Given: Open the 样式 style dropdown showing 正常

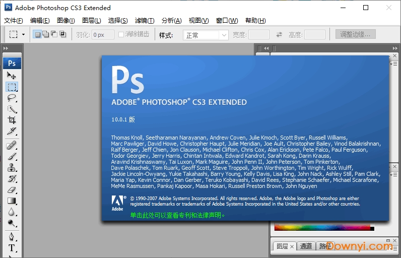Looking at the screenshot, I should [206, 35].
